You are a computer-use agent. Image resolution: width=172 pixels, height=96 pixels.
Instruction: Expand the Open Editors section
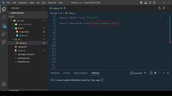coord(28,13)
